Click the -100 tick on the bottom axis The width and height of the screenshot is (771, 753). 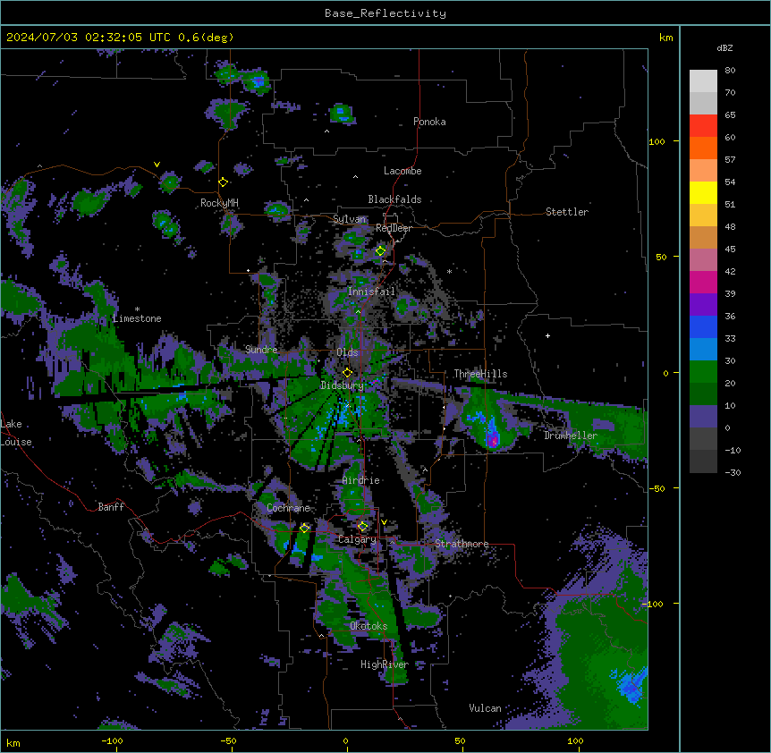(x=112, y=740)
